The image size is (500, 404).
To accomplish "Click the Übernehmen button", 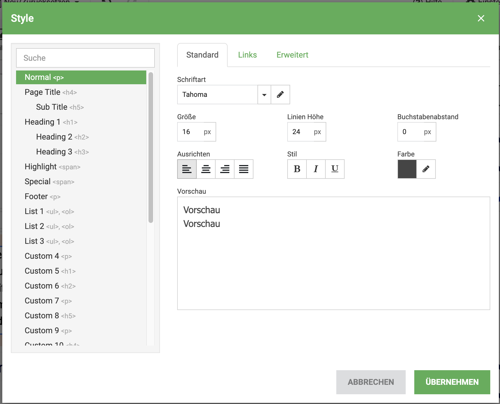I will coord(452,382).
